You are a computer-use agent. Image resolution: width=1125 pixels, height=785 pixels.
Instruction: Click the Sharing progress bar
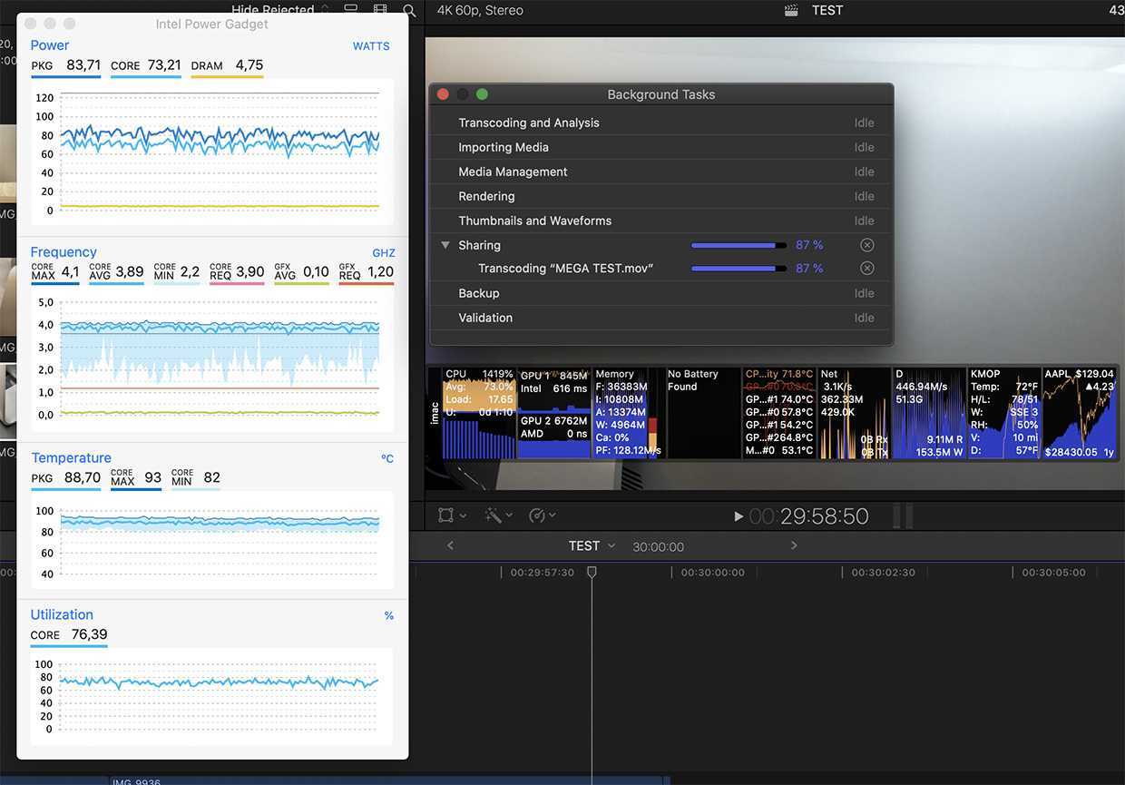pos(739,245)
